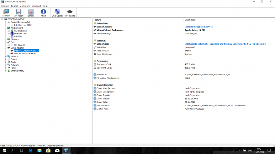Open the Action Center notification icon
The height and width of the screenshot is (154, 275).
tap(269, 150)
